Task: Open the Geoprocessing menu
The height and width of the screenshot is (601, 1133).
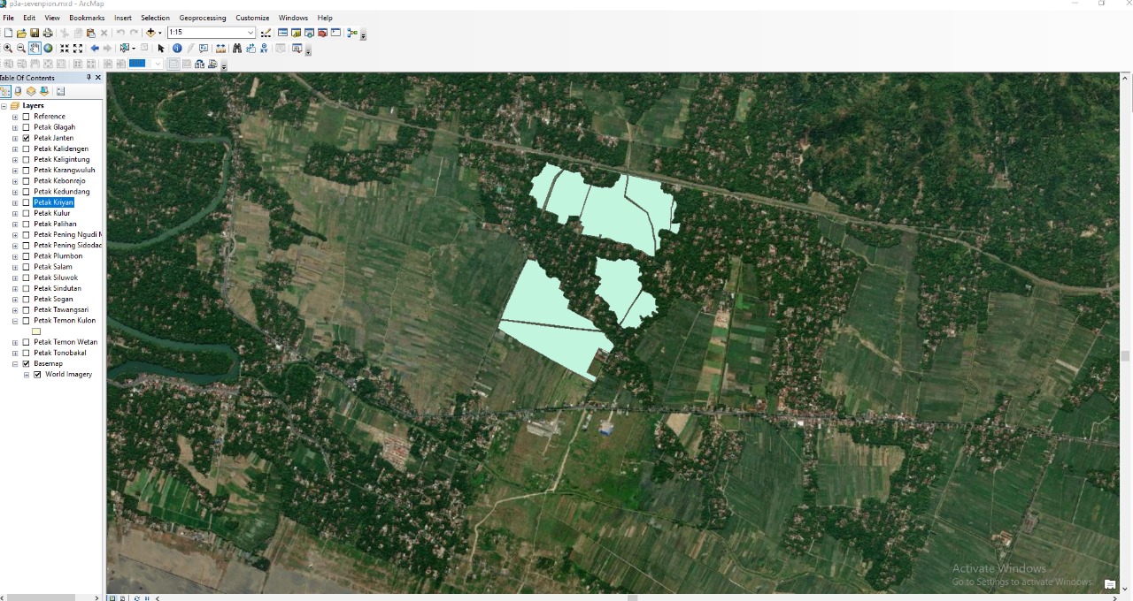Action: (x=203, y=18)
